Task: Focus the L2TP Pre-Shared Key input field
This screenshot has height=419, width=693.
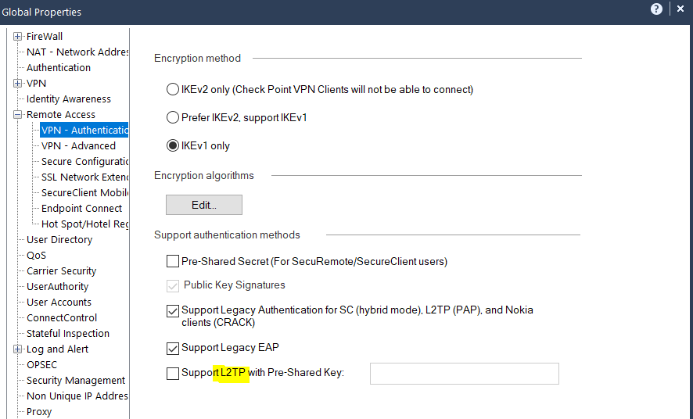Action: pyautogui.click(x=464, y=374)
